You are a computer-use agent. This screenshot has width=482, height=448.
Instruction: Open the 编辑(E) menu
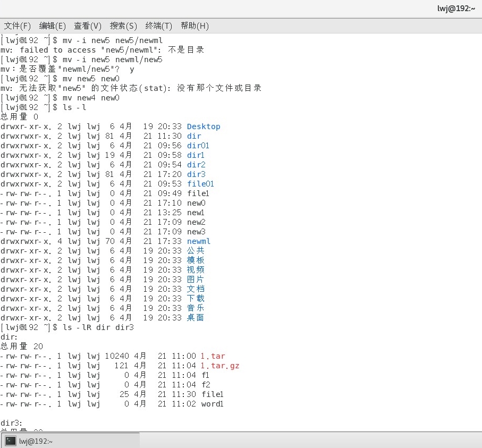click(52, 26)
